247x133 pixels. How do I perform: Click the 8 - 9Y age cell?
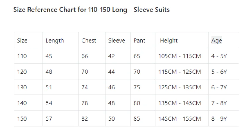tap(219, 118)
